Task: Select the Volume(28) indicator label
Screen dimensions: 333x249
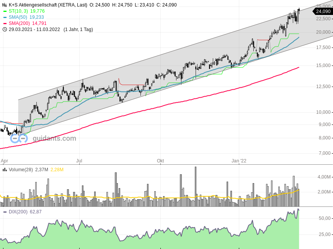Action: click(x=21, y=170)
